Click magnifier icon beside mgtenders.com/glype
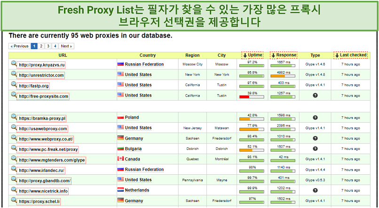The image size is (379, 208). tap(14, 159)
